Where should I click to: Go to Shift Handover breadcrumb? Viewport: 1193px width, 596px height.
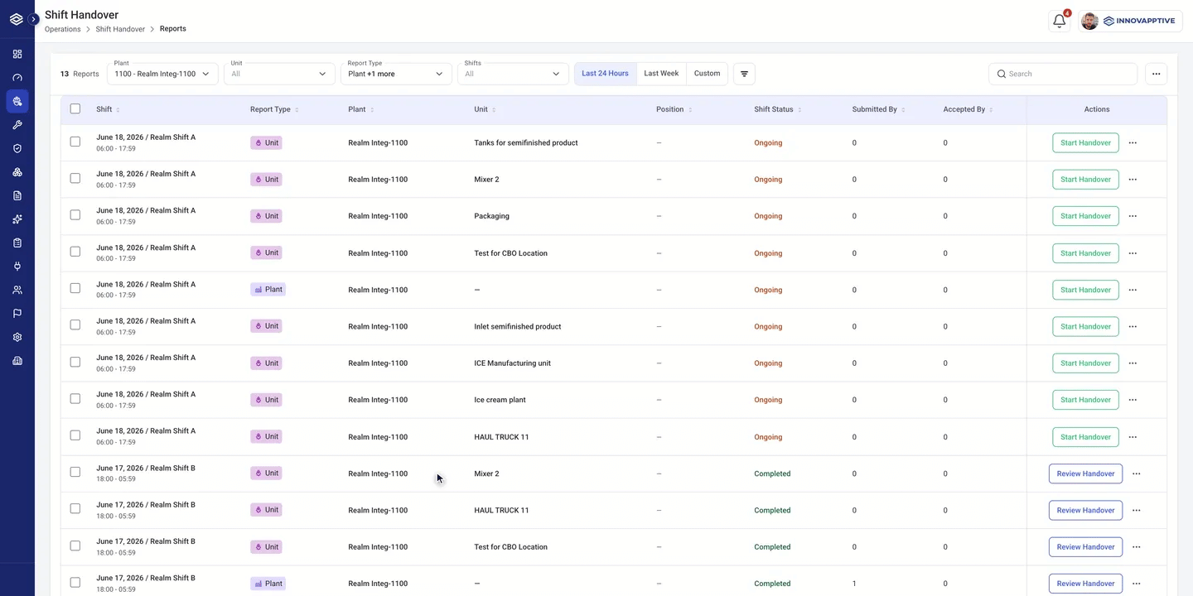click(120, 29)
